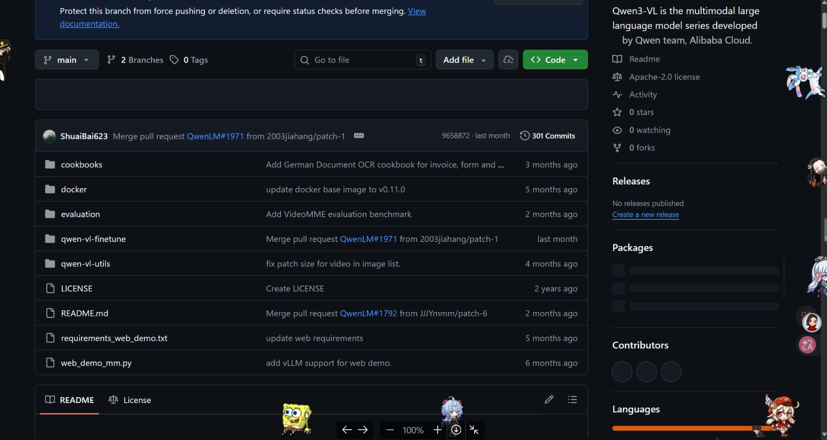827x440 pixels.
Task: Switch to the License tab
Action: pyautogui.click(x=130, y=400)
